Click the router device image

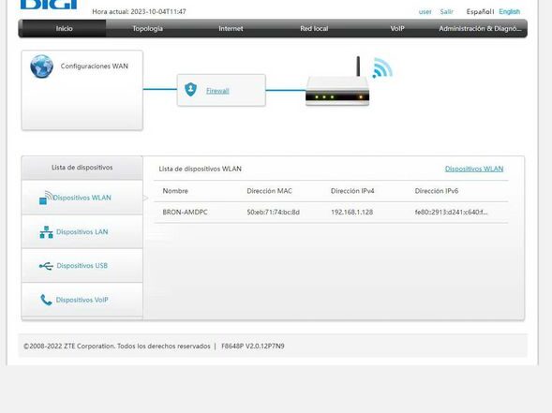click(x=337, y=85)
